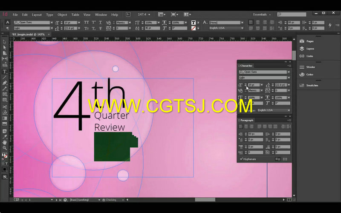Click the text fill color swatch in control bar
The image size is (341, 213).
coord(194,23)
